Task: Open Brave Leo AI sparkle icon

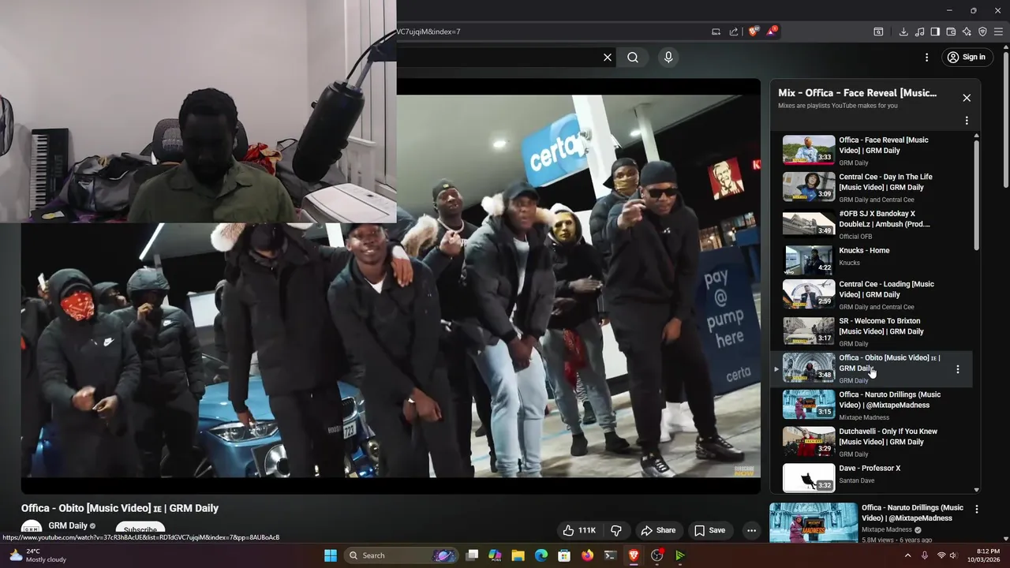Action: (x=967, y=32)
